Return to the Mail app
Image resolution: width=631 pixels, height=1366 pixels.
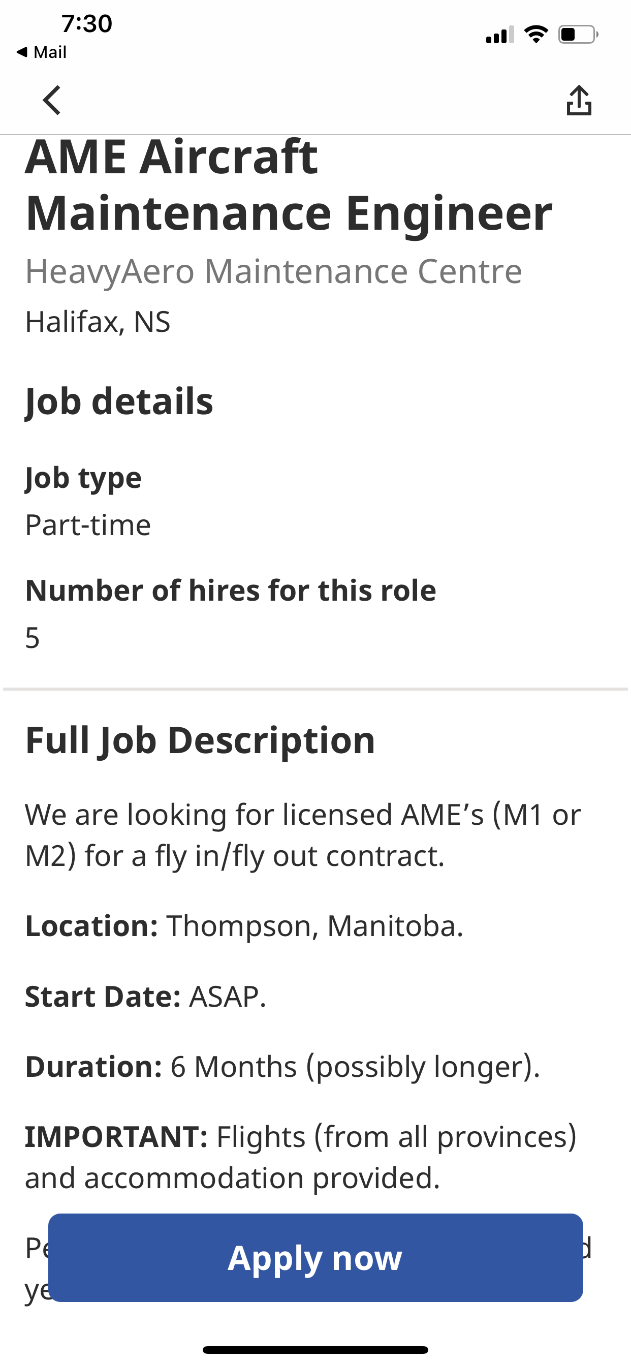pyautogui.click(x=42, y=52)
